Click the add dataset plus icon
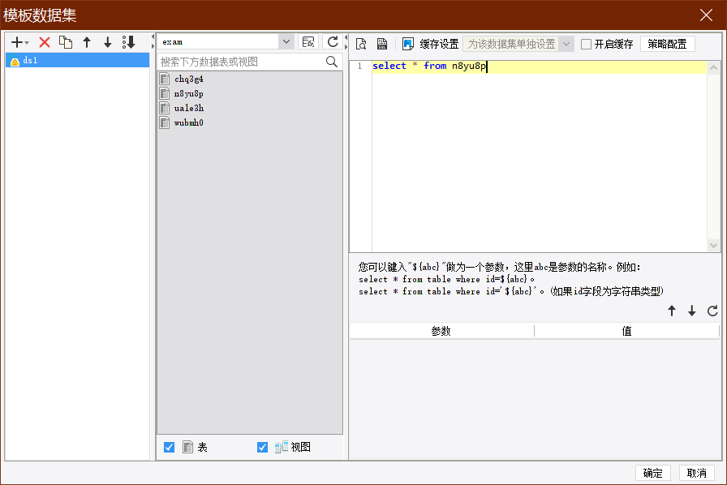 tap(16, 42)
